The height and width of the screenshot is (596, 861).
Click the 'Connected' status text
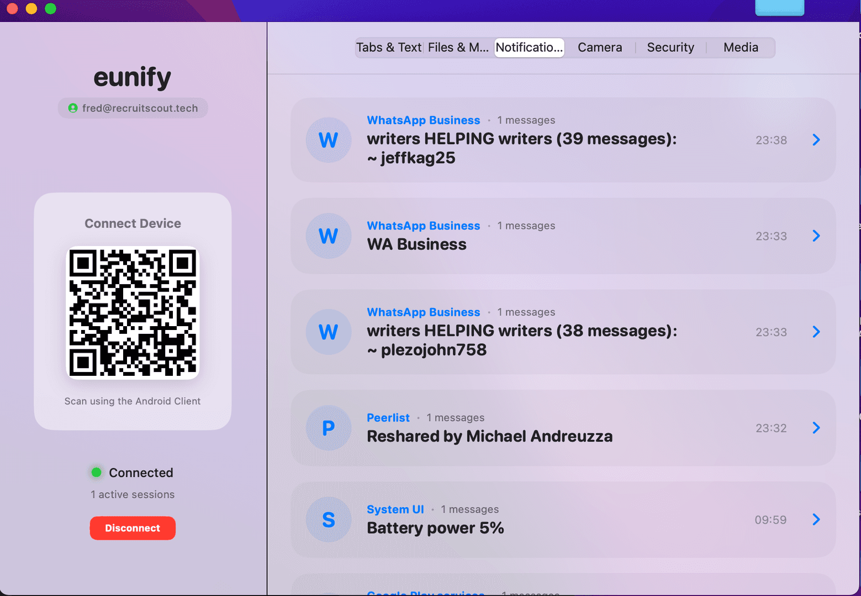click(141, 473)
